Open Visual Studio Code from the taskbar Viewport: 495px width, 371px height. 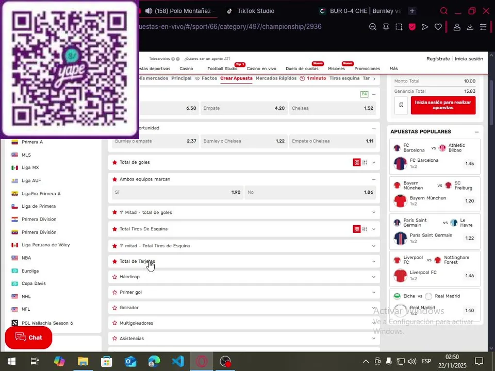178,361
